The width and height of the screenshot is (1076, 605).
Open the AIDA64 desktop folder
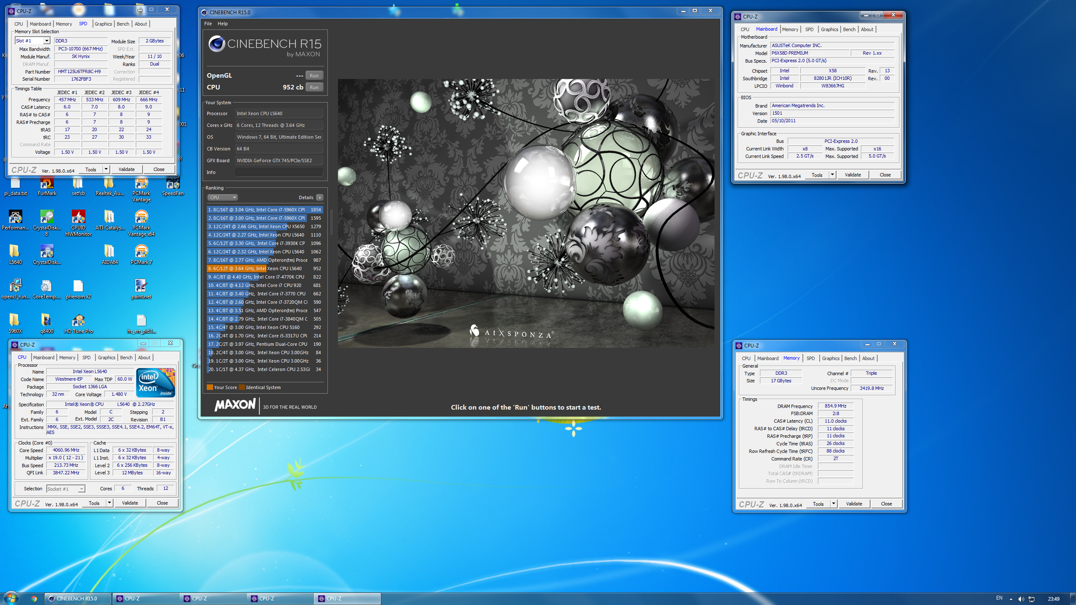point(110,255)
